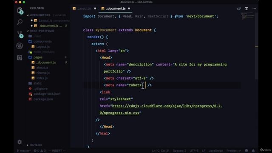This screenshot has width=272, height=153.
Task: Open the editor More Actions ellipsis menu
Action: point(254,8)
